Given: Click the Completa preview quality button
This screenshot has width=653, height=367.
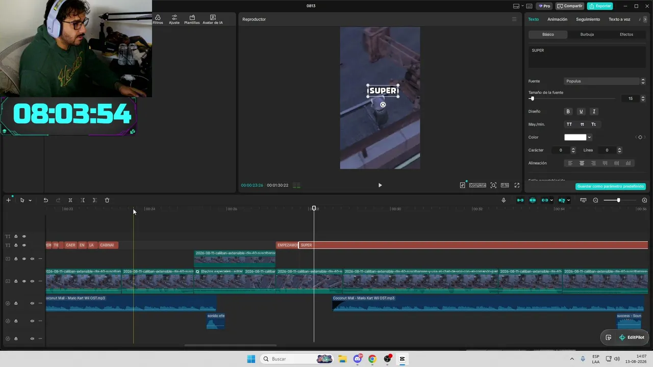Looking at the screenshot, I should click(x=478, y=185).
